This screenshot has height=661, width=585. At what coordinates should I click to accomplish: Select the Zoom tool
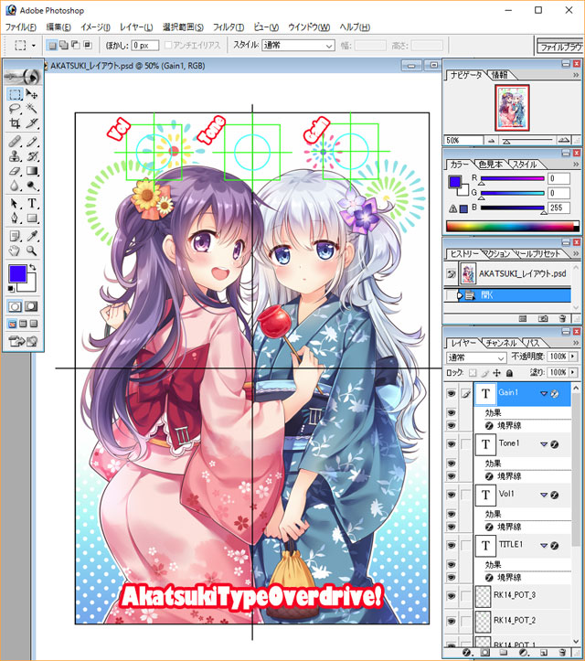(32, 251)
